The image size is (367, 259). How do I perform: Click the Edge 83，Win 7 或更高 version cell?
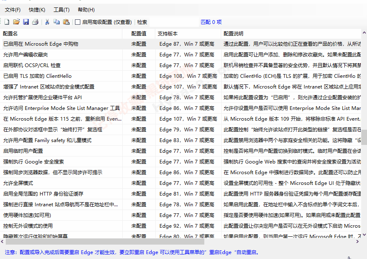click(187, 140)
